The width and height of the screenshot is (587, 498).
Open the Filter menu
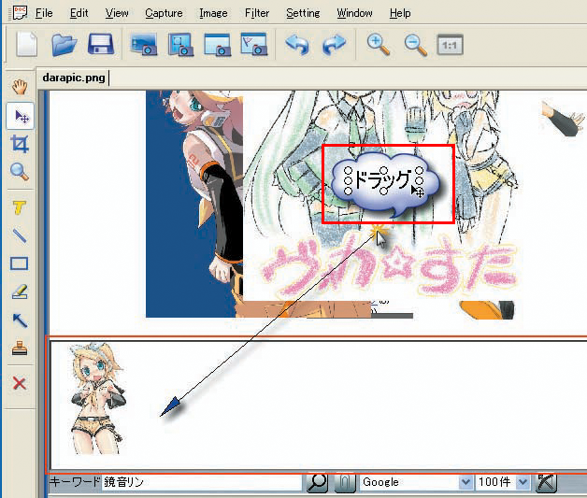[x=257, y=13]
